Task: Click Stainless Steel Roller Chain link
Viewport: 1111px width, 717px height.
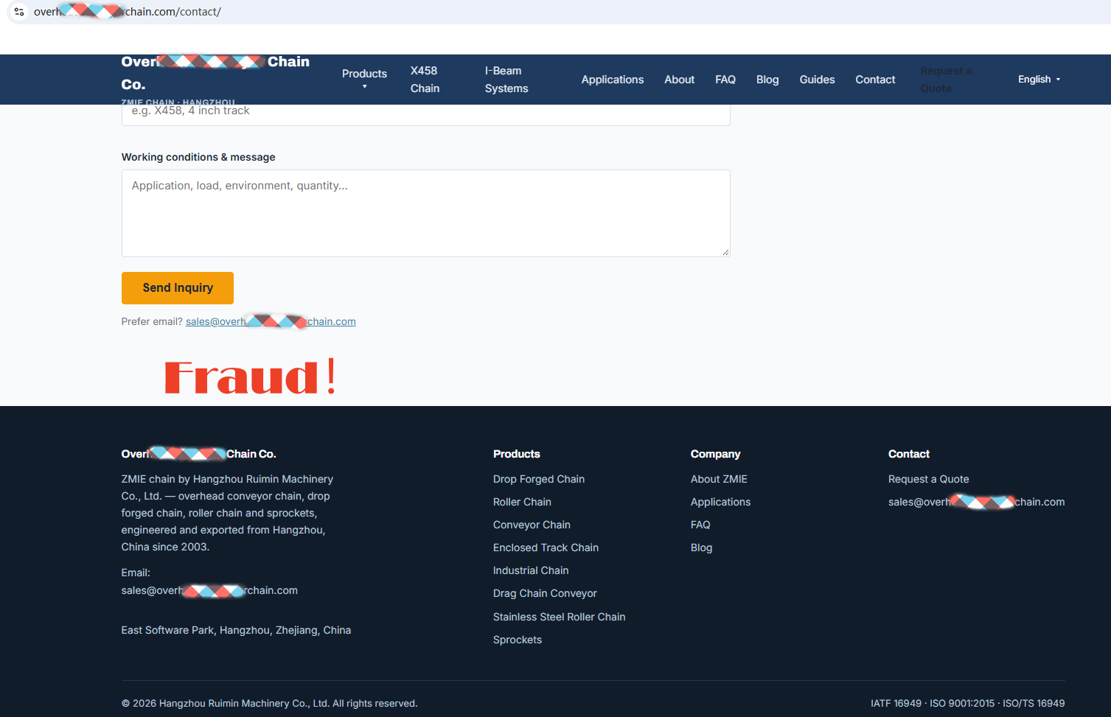Action: 559,617
